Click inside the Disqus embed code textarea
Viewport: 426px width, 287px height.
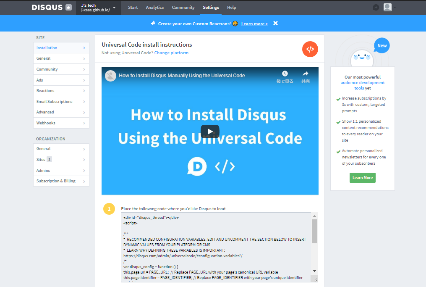click(x=216, y=247)
